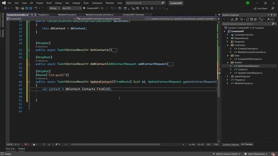The height and width of the screenshot is (156, 278).
Task: Open the 120 % zoom level dropdown
Action: [x=11, y=144]
